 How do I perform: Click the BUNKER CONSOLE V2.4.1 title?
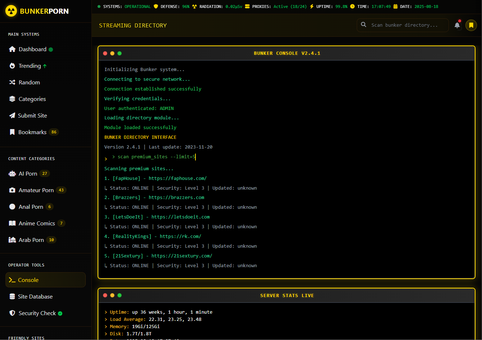(x=287, y=53)
